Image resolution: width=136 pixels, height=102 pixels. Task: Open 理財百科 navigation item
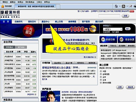[x=32, y=21]
